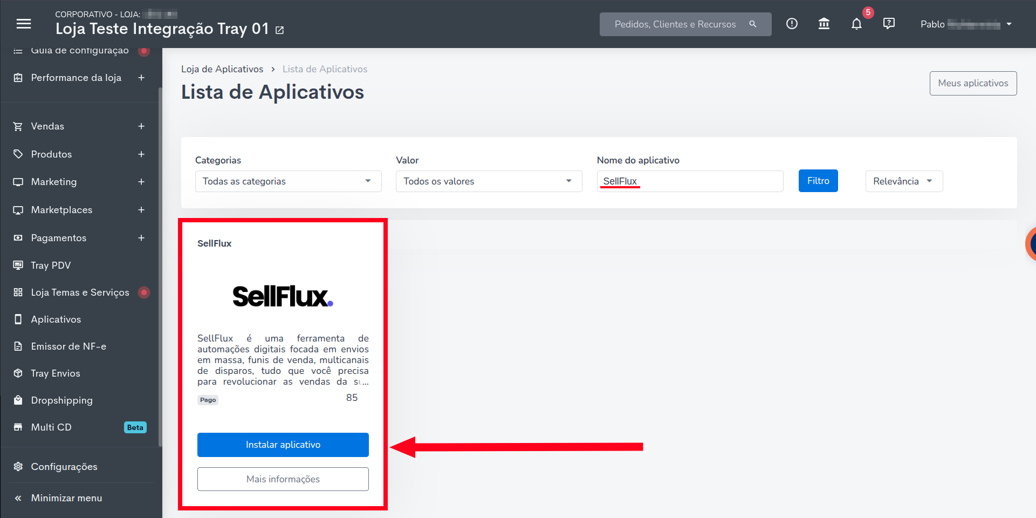Click the Loja Temas e Serviços grid icon
1036x518 pixels.
point(18,292)
